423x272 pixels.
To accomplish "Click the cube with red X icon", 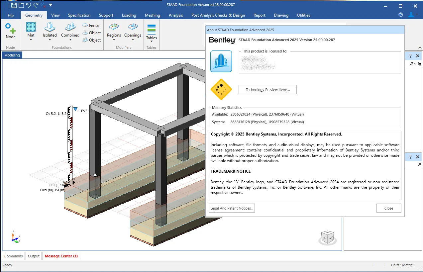I will (43, 5).
